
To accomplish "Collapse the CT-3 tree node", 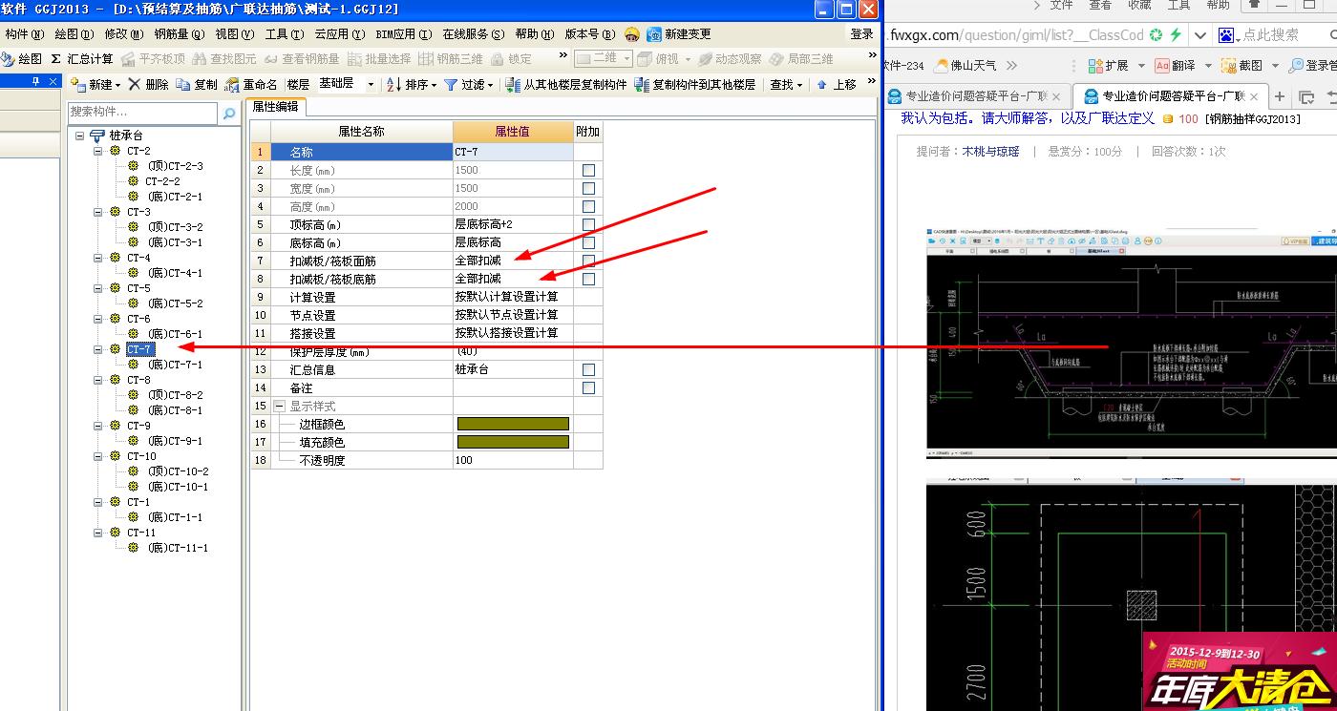I will [97, 212].
